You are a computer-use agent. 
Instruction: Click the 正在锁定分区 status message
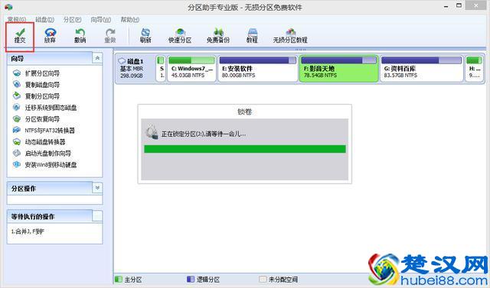[x=204, y=134]
